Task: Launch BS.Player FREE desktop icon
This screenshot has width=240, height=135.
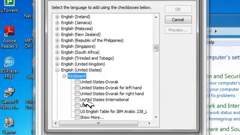Action: pyautogui.click(x=9, y=67)
